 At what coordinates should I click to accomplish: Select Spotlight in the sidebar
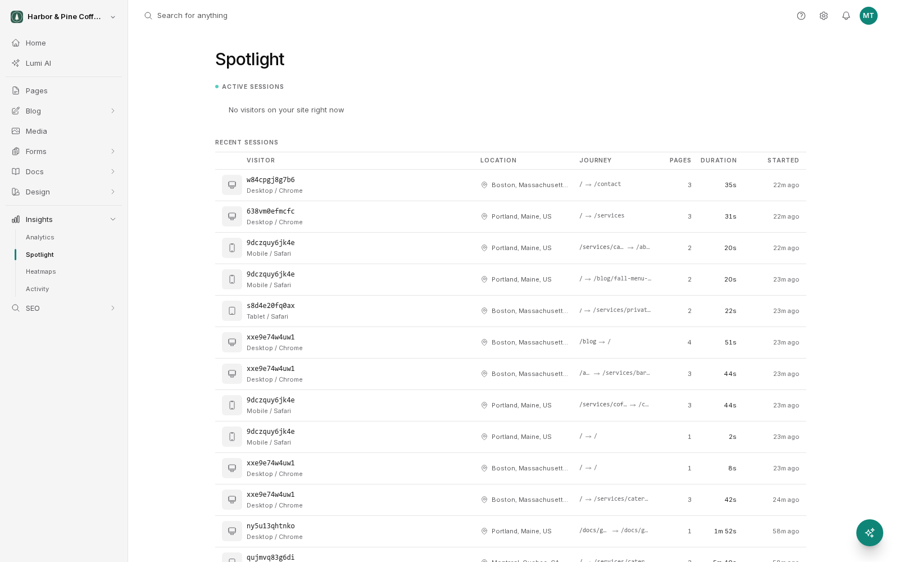[x=40, y=255]
